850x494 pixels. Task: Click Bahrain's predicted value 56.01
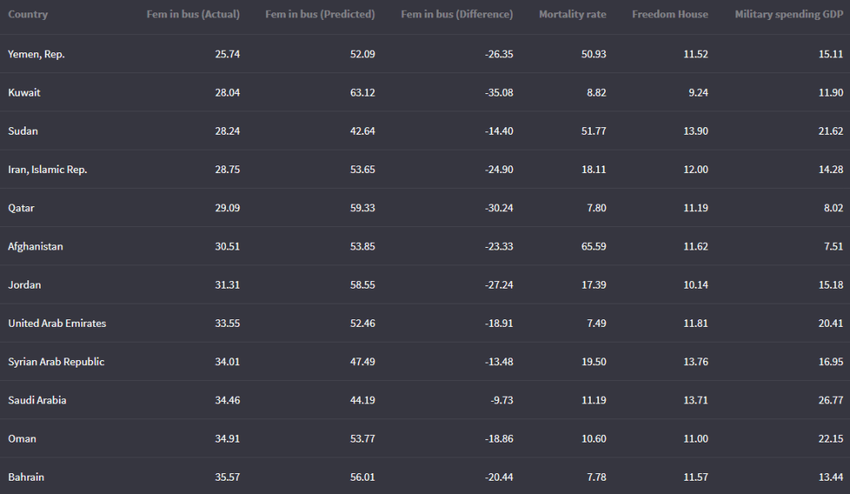[362, 477]
